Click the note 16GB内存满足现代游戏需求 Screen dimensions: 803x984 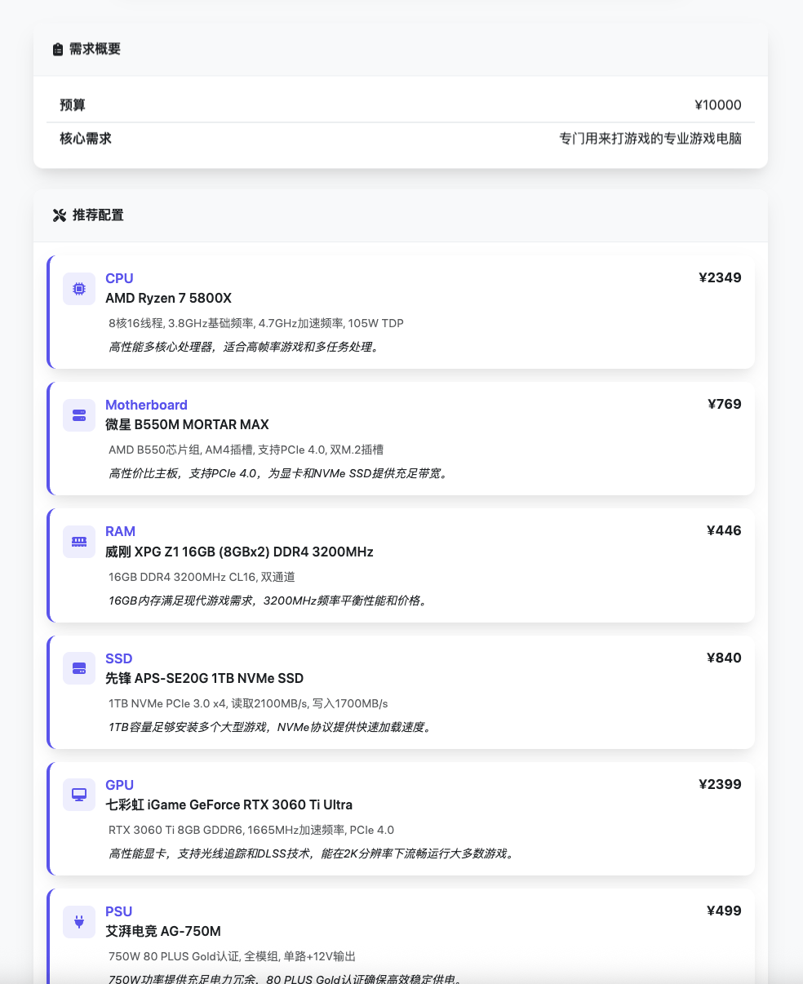(x=269, y=601)
